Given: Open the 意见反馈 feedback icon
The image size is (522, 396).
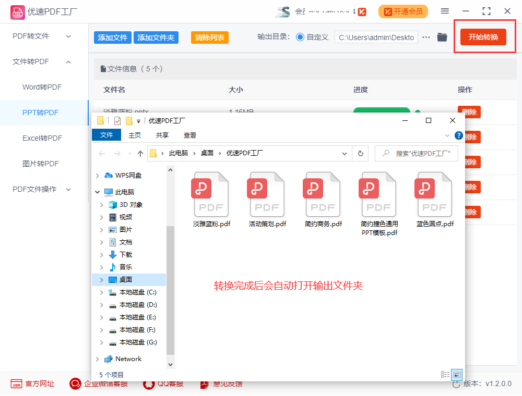Looking at the screenshot, I should (x=204, y=383).
